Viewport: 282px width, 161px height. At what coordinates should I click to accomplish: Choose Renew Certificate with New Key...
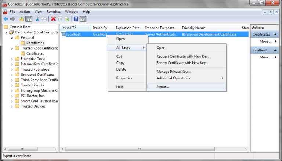(186, 63)
